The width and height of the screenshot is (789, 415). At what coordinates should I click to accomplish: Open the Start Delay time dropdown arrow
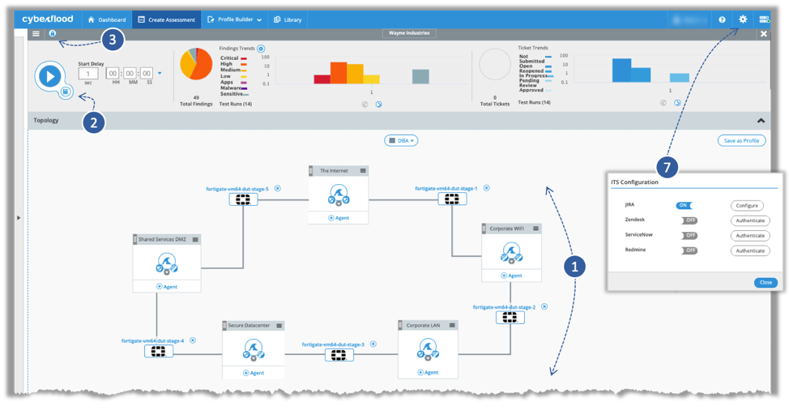(160, 74)
